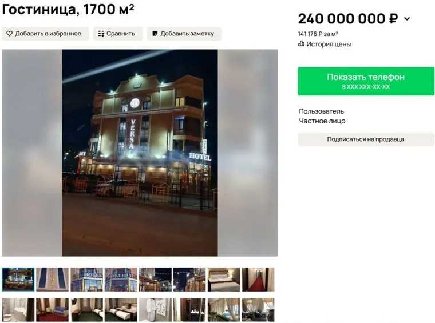Image resolution: width=435 pixels, height=323 pixels.
Task: Click the main hotel night photo
Action: pyautogui.click(x=140, y=153)
